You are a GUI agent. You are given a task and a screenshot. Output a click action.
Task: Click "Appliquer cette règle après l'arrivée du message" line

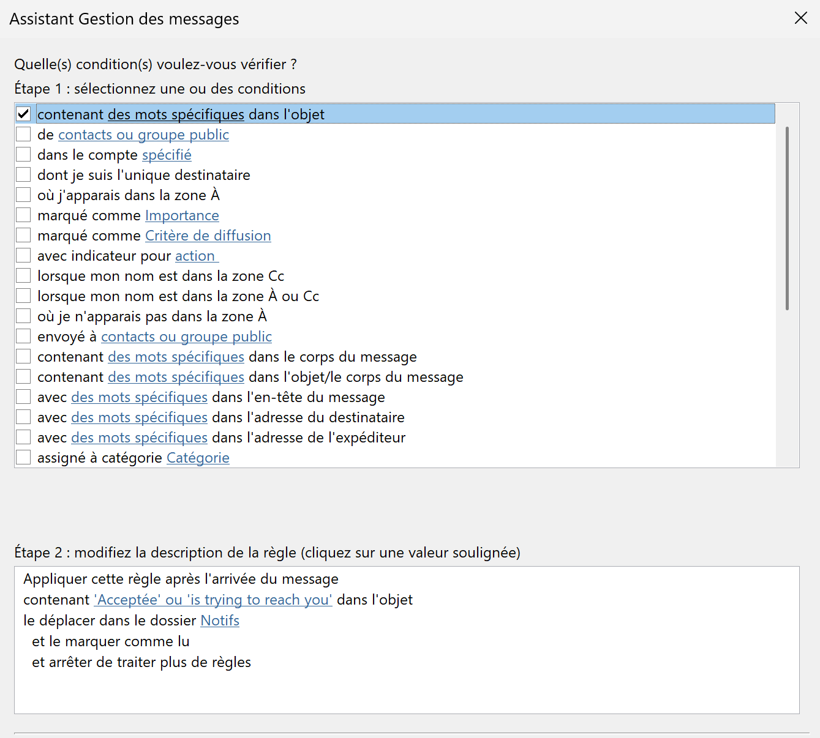tap(181, 579)
